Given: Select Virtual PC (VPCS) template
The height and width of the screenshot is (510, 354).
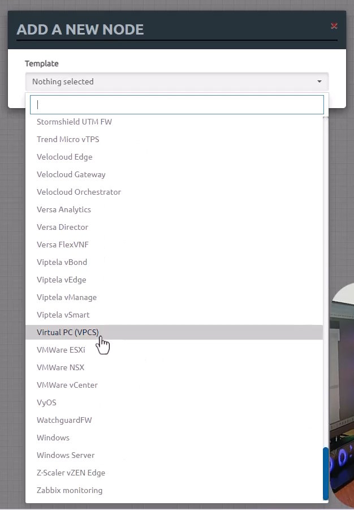Looking at the screenshot, I should point(174,332).
